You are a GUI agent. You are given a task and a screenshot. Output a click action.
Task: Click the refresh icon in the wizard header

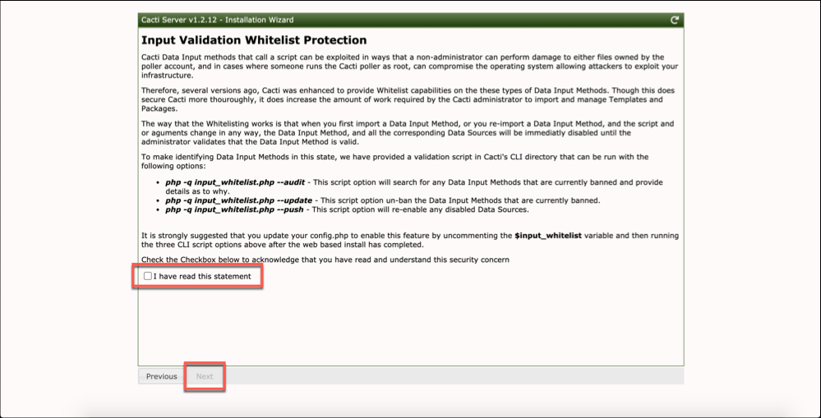(675, 20)
